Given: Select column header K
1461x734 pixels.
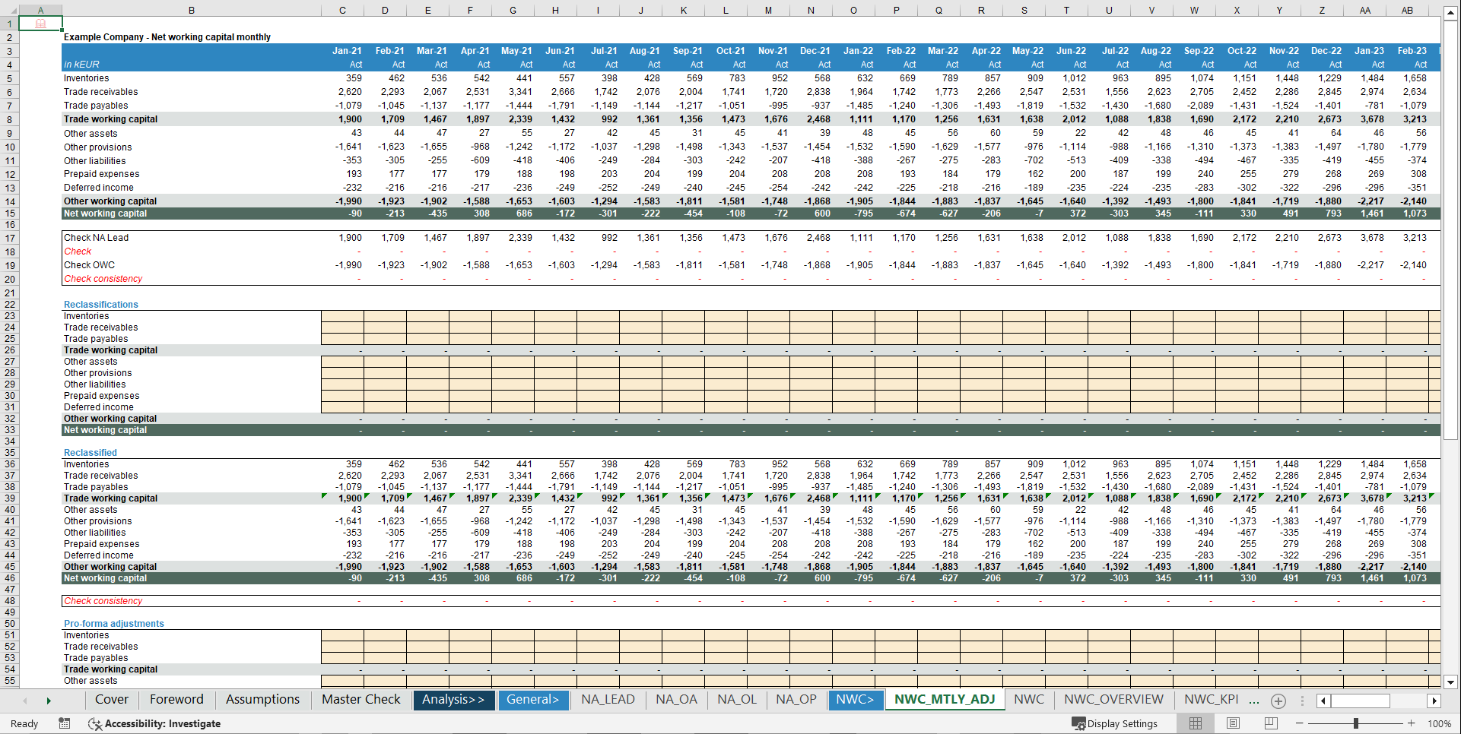Looking at the screenshot, I should tap(684, 10).
